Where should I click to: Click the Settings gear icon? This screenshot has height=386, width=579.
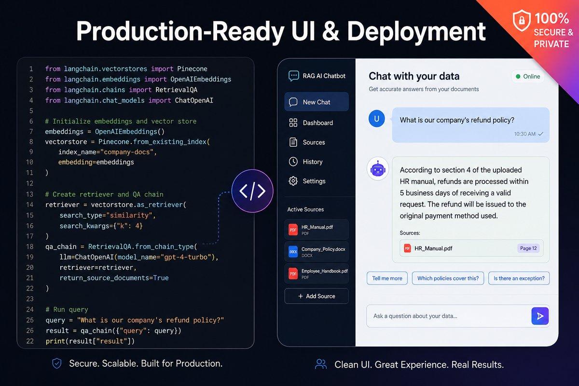(293, 181)
